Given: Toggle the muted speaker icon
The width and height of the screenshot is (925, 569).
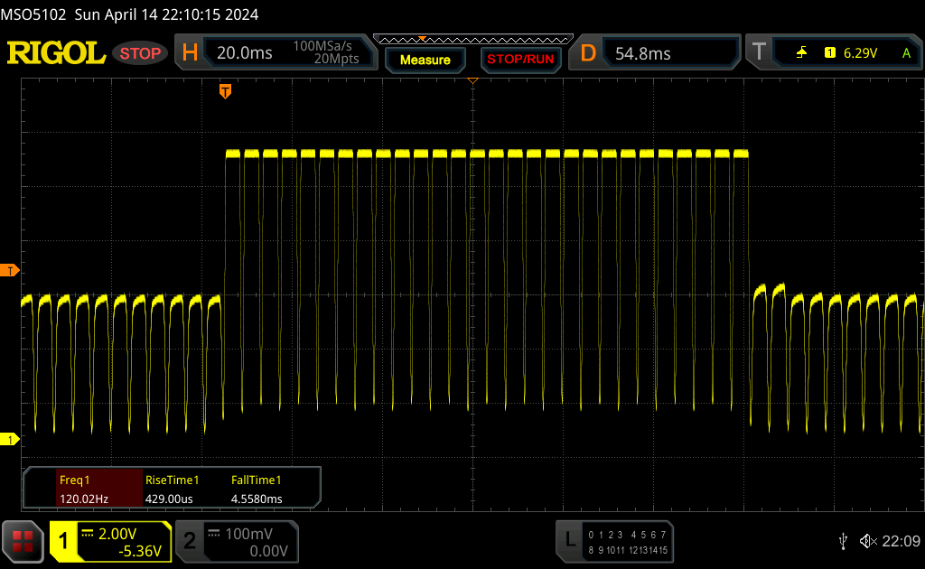Looking at the screenshot, I should (x=868, y=541).
